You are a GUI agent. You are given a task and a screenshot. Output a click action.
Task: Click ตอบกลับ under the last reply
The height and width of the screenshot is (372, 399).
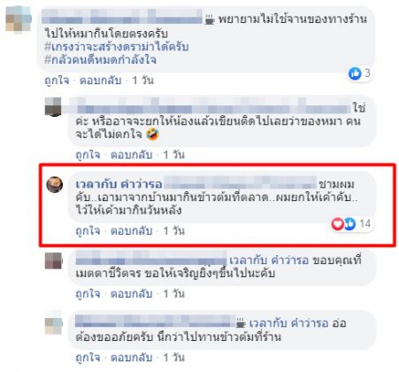132,358
